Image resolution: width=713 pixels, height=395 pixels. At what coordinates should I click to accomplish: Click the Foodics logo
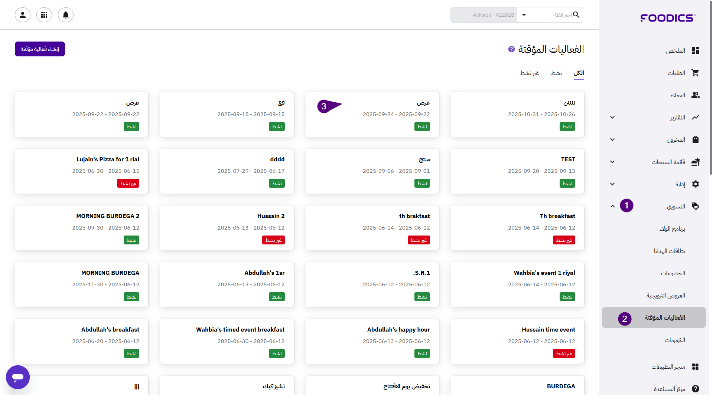pyautogui.click(x=667, y=18)
